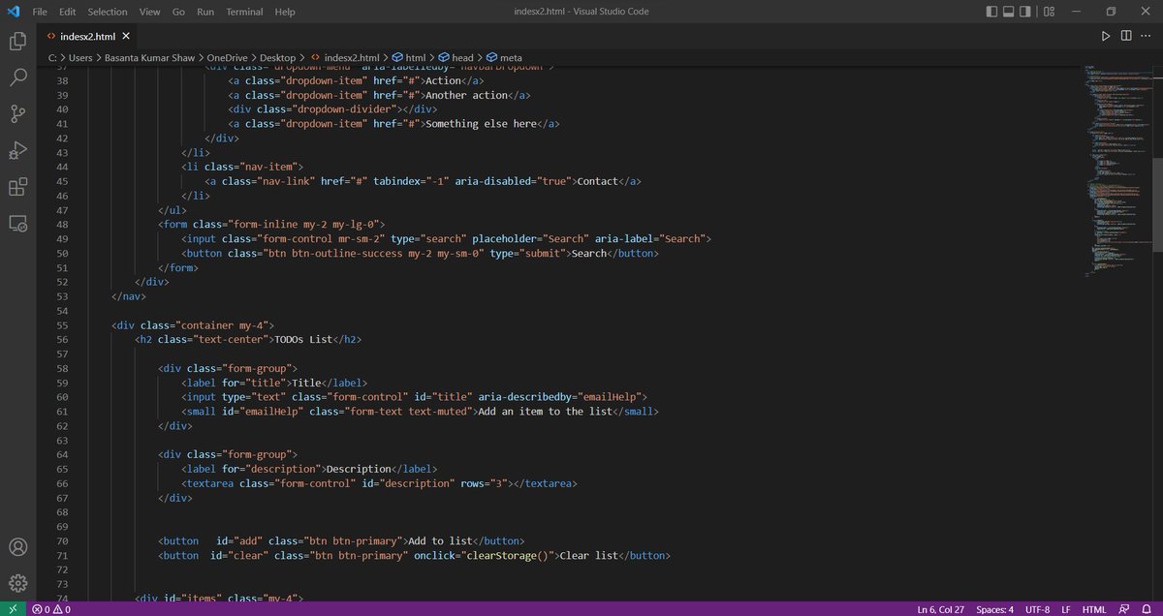Viewport: 1163px width, 616px height.
Task: Run the file with the play icon
Action: click(x=1105, y=36)
